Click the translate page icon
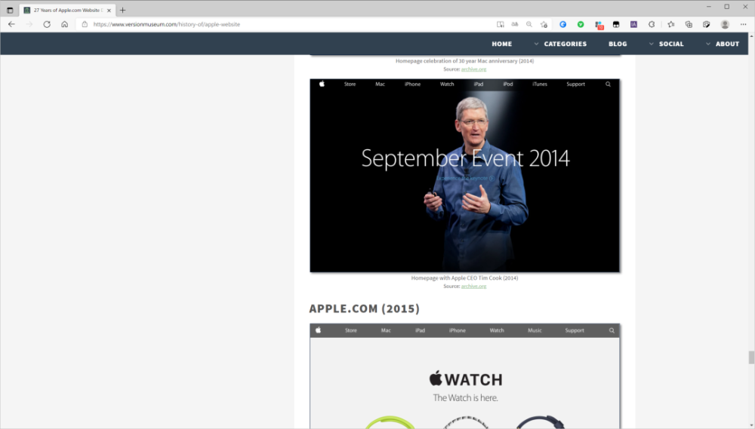 515,24
